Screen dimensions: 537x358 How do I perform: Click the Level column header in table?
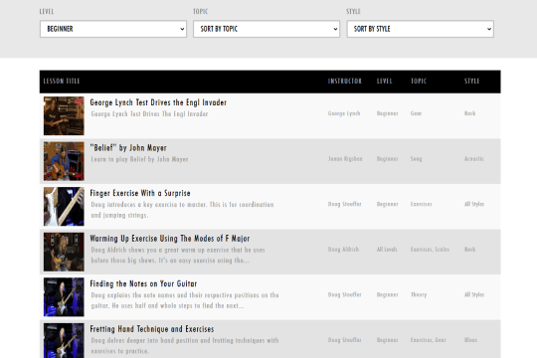(x=384, y=82)
